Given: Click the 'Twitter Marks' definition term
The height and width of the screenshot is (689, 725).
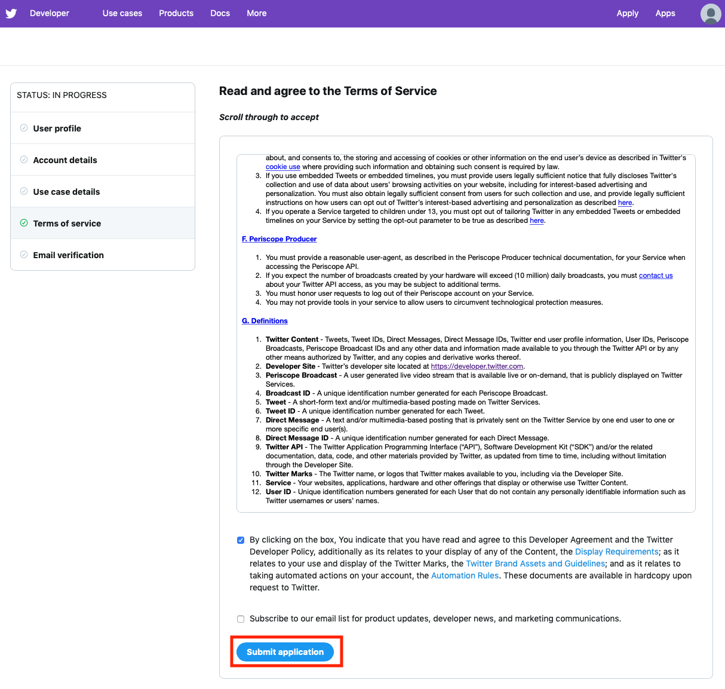Looking at the screenshot, I should point(289,474).
